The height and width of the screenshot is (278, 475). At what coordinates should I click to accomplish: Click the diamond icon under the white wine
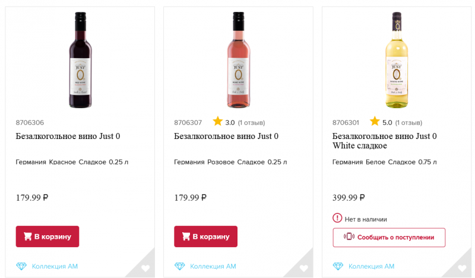click(338, 266)
